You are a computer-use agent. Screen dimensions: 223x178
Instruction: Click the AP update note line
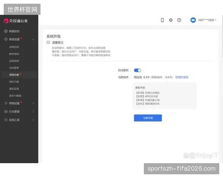pyautogui.click(x=147, y=96)
